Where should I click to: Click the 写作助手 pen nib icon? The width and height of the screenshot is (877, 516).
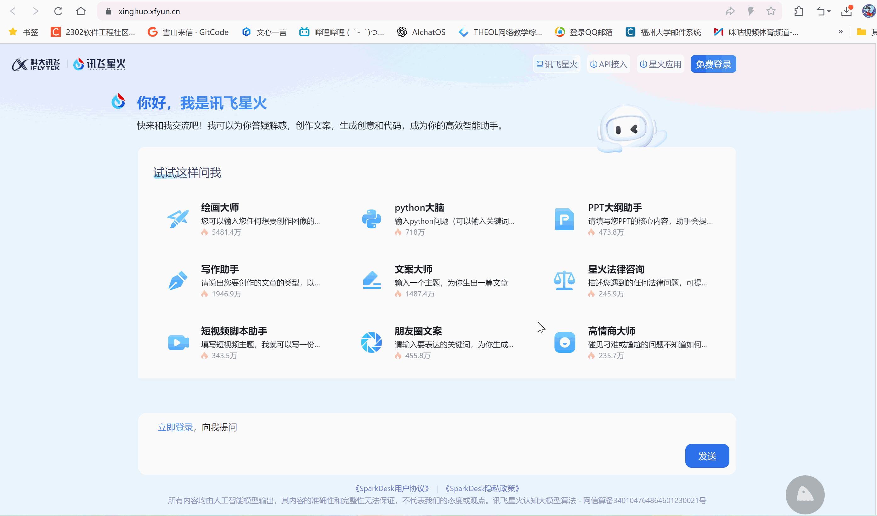pyautogui.click(x=178, y=281)
